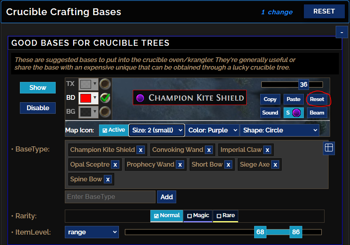Open the Size: 2 (small) dropdown
350x245 pixels.
(157, 130)
